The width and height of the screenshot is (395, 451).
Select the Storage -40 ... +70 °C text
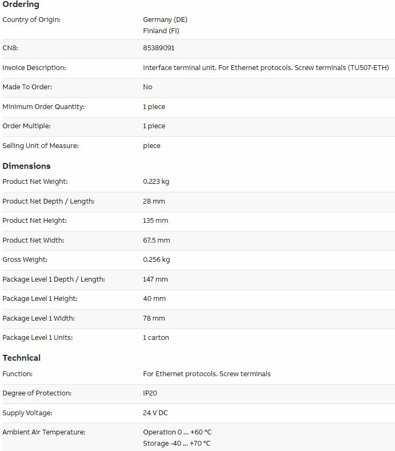tap(177, 443)
